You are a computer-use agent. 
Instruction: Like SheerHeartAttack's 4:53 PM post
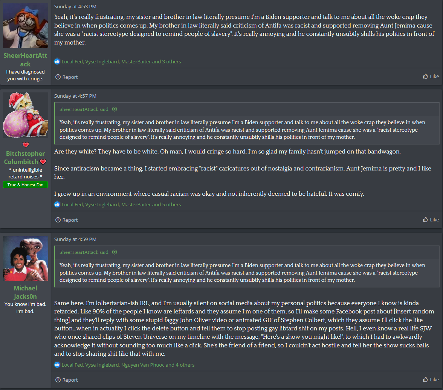(x=431, y=76)
